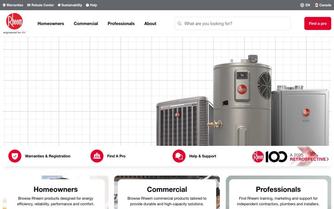The height and width of the screenshot is (209, 334).
Task: Open the Homeowners card heading
Action: (x=56, y=189)
